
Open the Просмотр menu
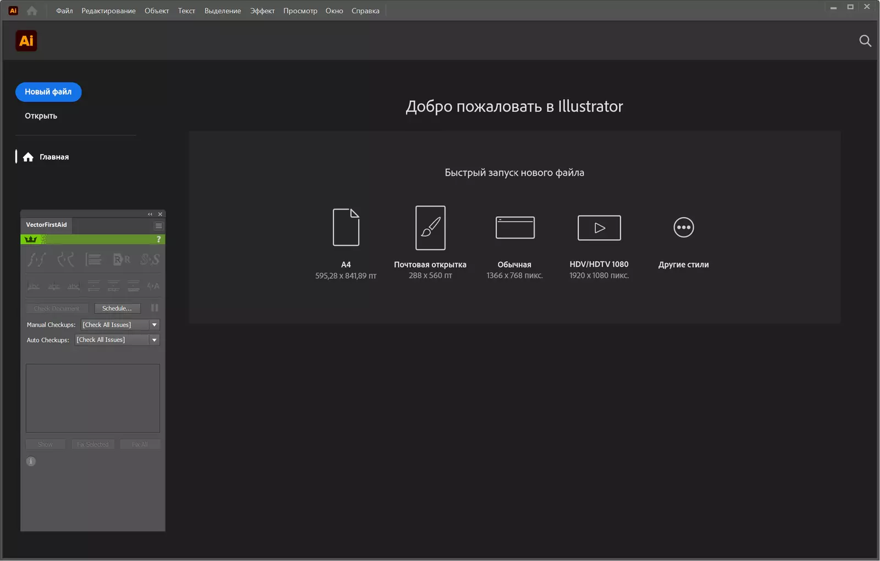[x=300, y=10]
